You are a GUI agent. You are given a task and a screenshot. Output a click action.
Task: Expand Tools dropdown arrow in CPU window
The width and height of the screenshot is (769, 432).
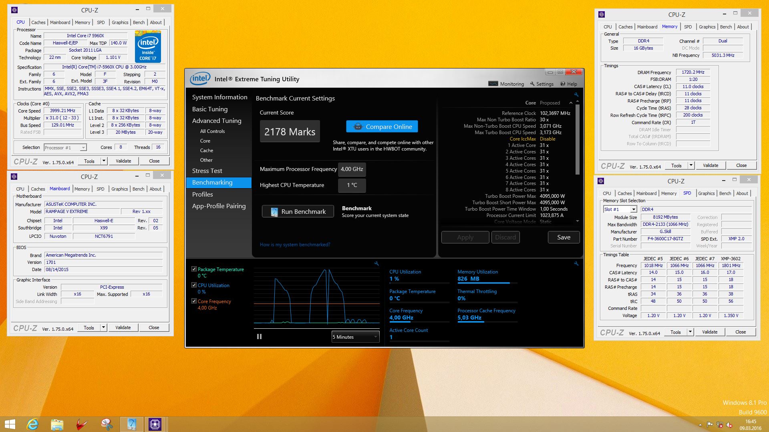point(104,161)
